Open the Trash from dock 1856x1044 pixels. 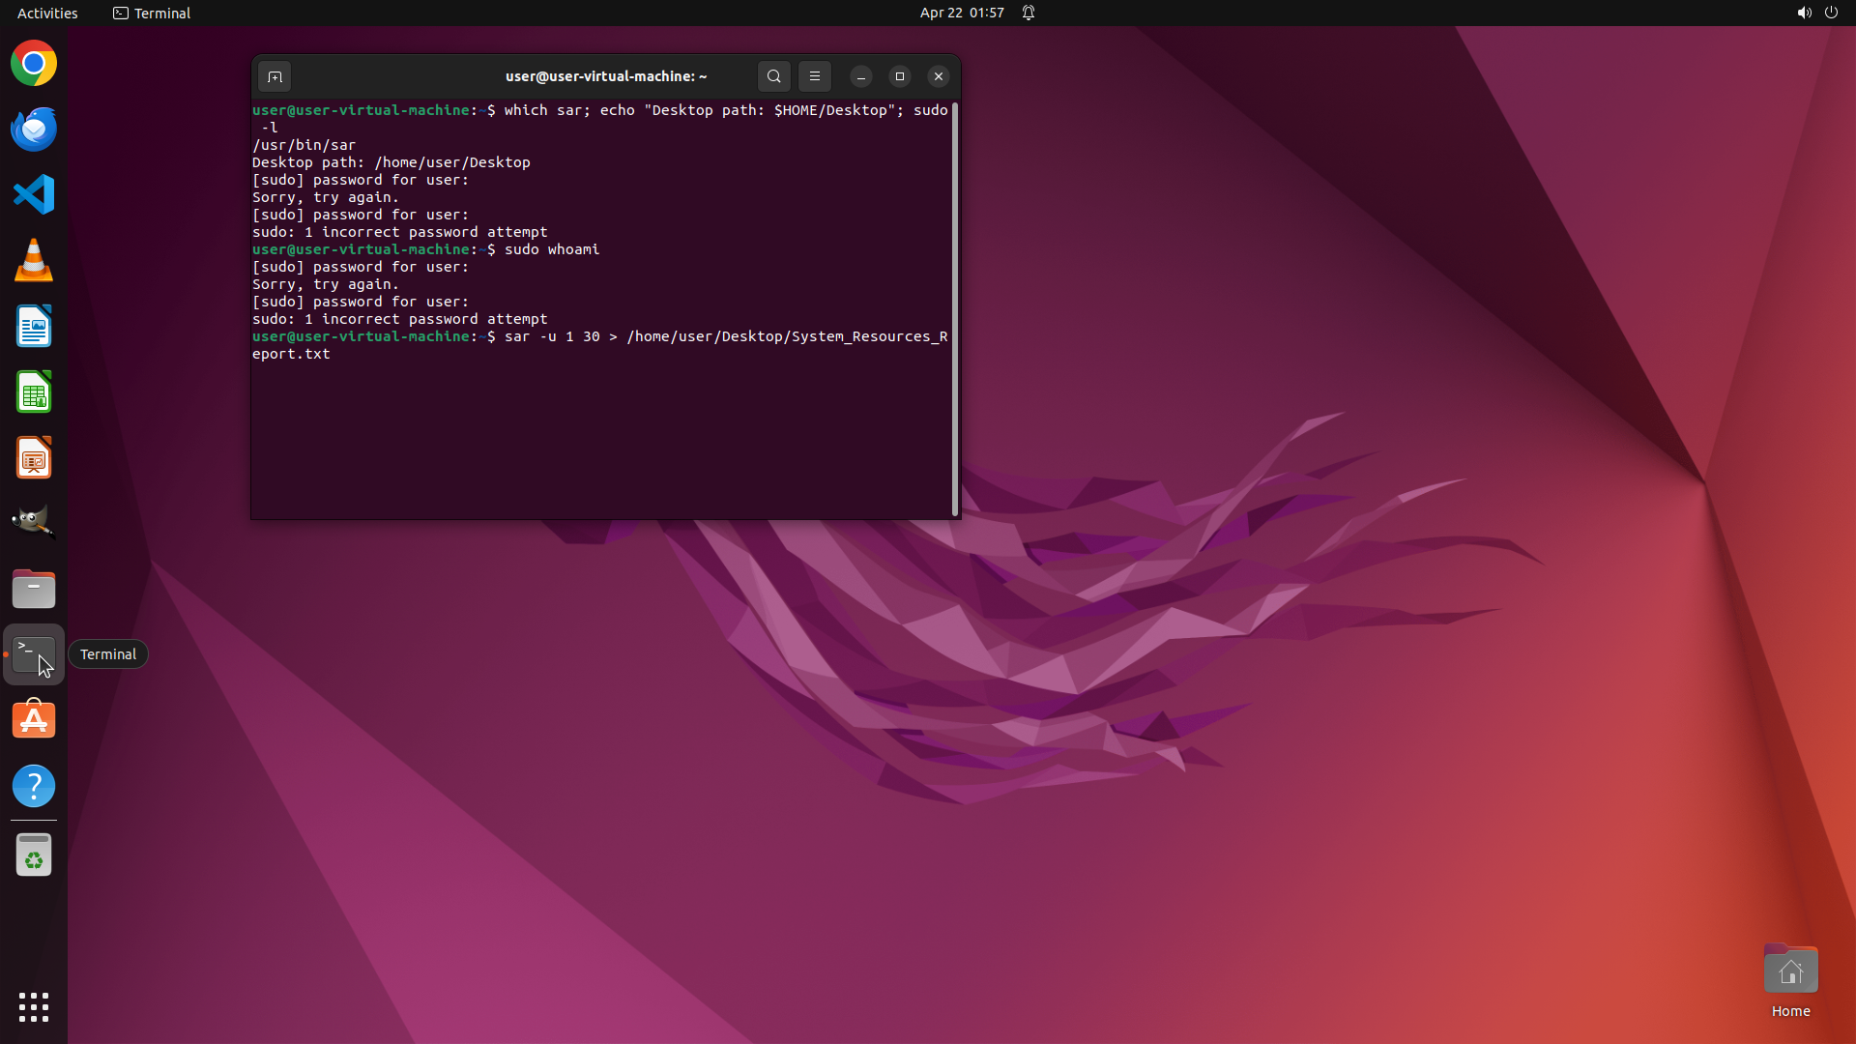(x=34, y=855)
